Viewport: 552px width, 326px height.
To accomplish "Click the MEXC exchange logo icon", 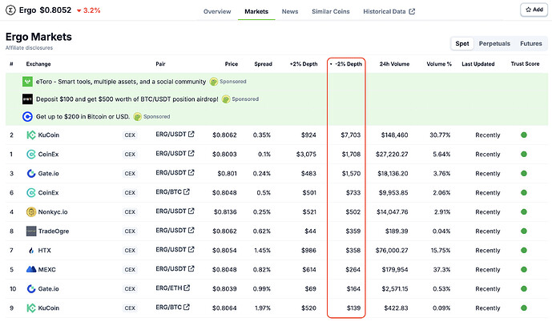I will 31,270.
